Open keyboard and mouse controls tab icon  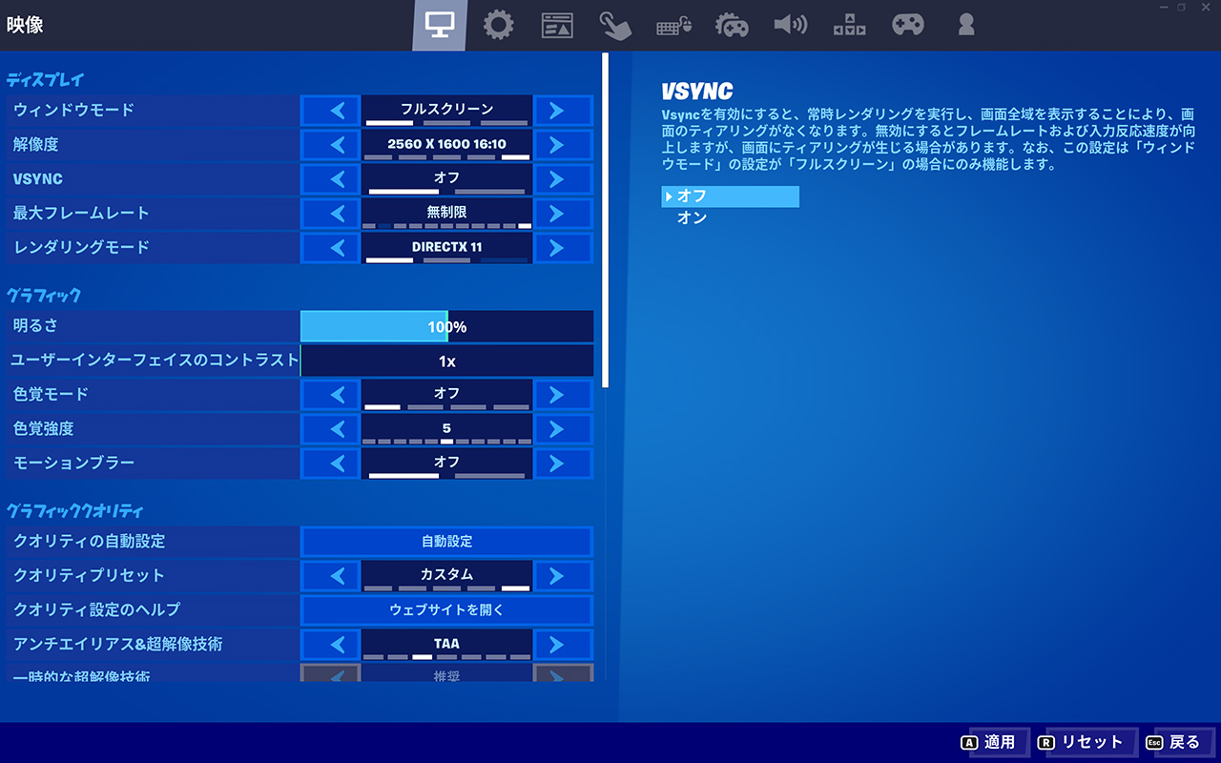click(x=673, y=26)
